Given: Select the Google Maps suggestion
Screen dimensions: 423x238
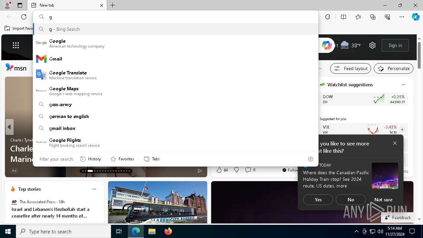Looking at the screenshot, I should 175,91.
